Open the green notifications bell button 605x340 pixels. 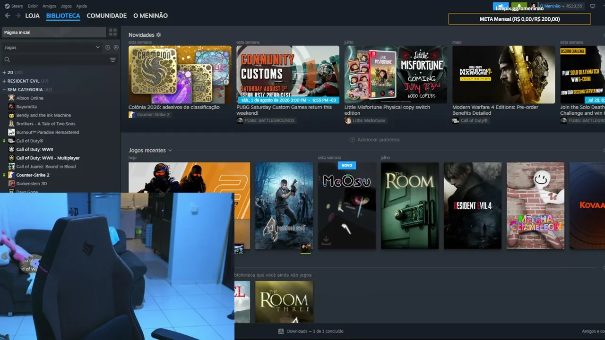click(519, 6)
